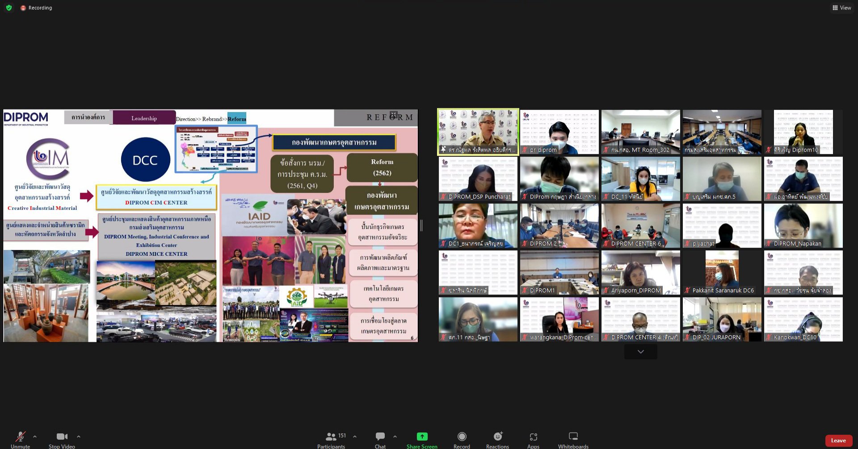Open the Participants panel icon
This screenshot has height=449, width=858.
tap(331, 437)
